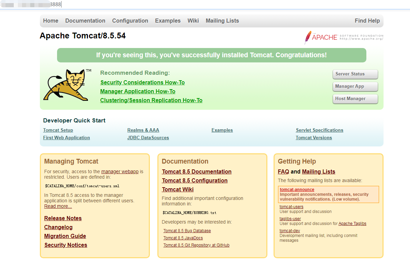The height and width of the screenshot is (262, 410).
Task: Open the Manager App button
Action: pos(355,86)
